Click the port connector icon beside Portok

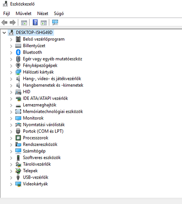[18, 131]
